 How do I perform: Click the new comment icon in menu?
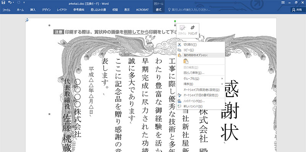coord(179,106)
